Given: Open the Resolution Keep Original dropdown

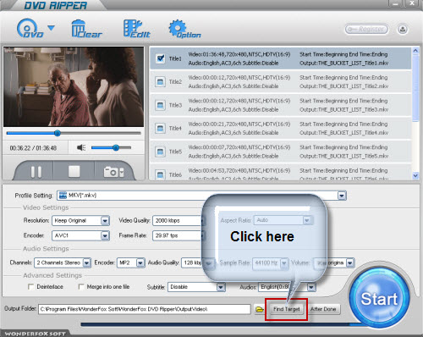Looking at the screenshot, I should coord(105,220).
